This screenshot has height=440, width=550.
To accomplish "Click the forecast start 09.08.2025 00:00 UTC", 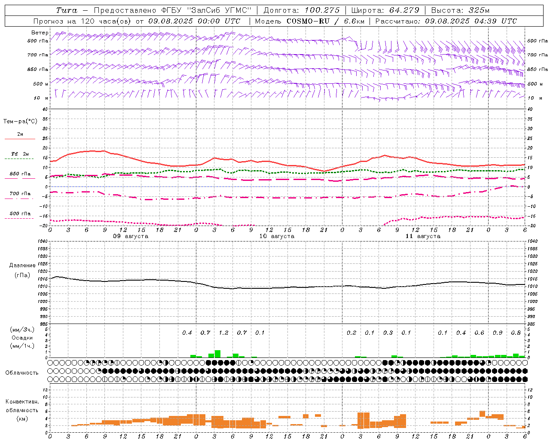I will coord(194,21).
